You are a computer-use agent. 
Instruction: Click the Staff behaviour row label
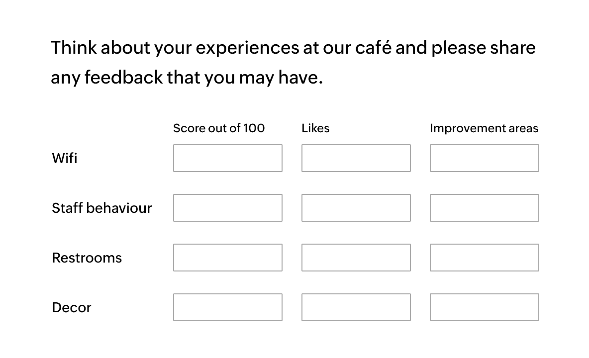pos(102,208)
